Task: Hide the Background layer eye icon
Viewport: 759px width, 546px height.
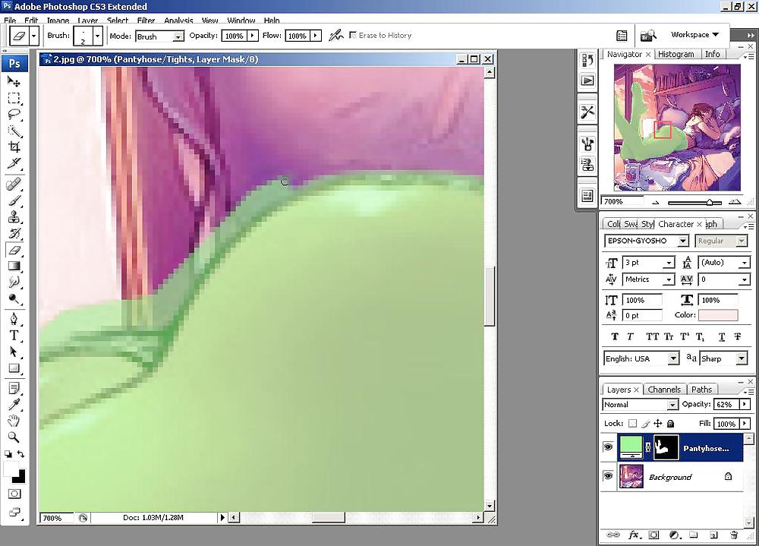Action: tap(608, 476)
